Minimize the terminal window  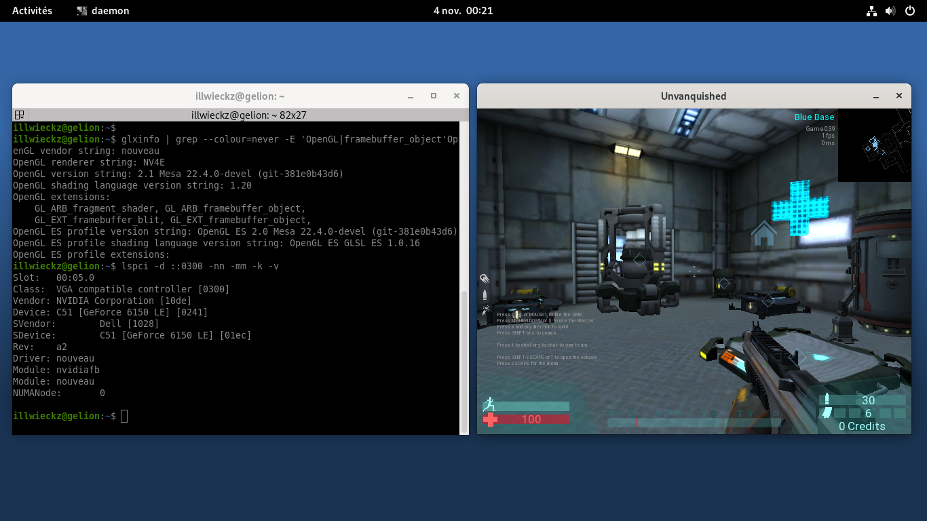pos(411,96)
